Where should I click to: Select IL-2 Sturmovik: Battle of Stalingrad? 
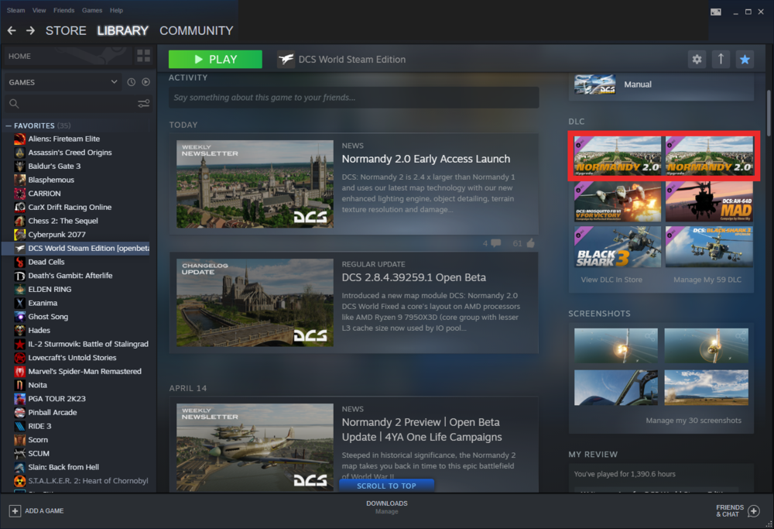coord(88,344)
